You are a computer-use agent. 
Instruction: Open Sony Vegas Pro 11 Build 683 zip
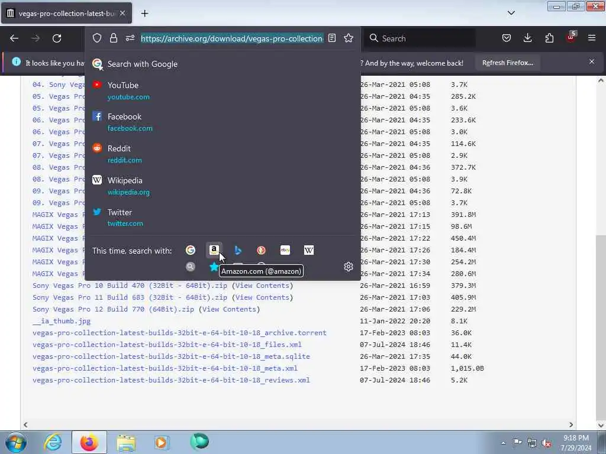coord(130,297)
